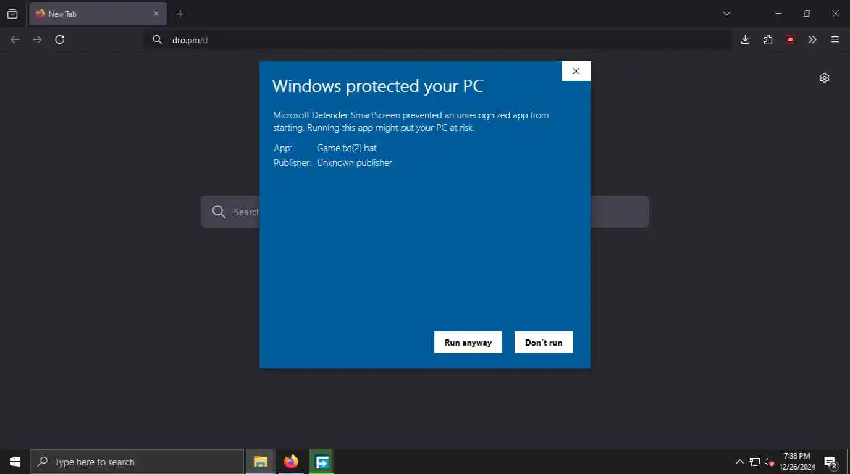Restore down the Firefox window
This screenshot has height=474, width=850.
[x=807, y=14]
